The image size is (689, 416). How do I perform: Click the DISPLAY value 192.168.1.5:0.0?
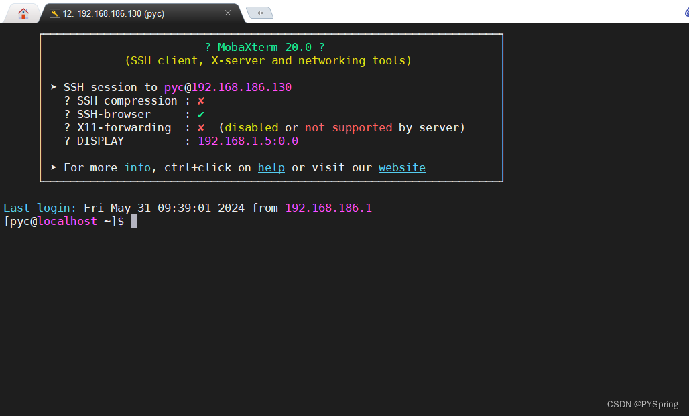tap(248, 141)
